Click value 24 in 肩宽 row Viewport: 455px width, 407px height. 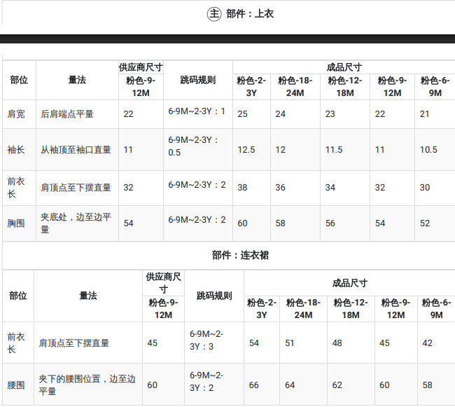point(280,113)
